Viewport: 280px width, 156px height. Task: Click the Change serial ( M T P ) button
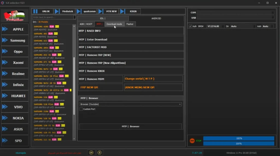(153, 79)
